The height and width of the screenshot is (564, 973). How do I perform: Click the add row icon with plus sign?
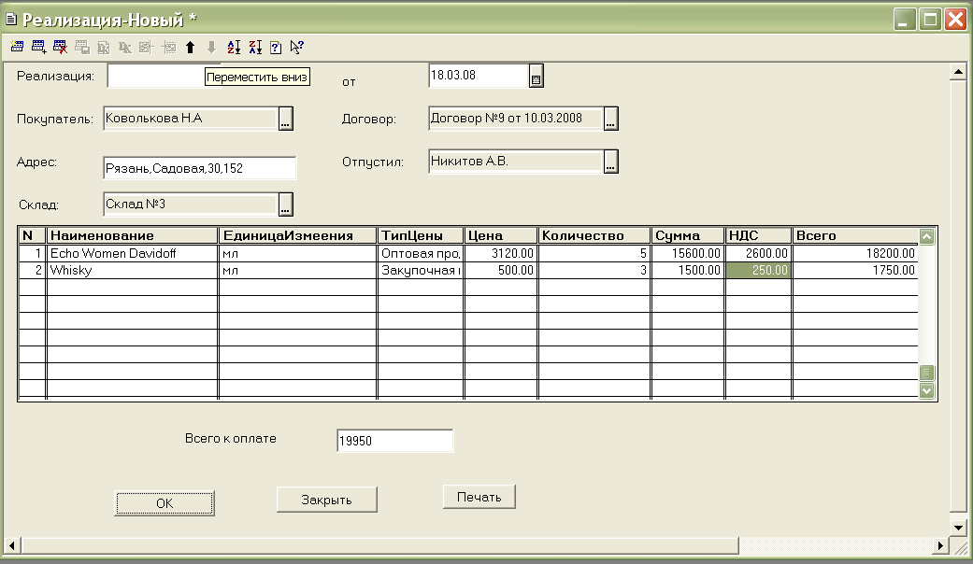click(x=38, y=47)
